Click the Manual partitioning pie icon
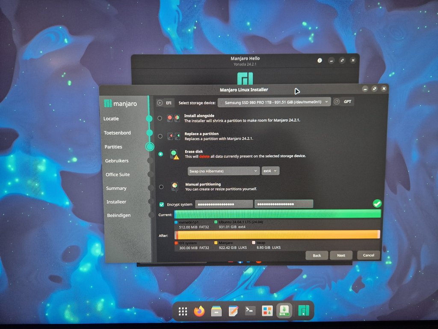The width and height of the screenshot is (438, 329). click(x=175, y=186)
